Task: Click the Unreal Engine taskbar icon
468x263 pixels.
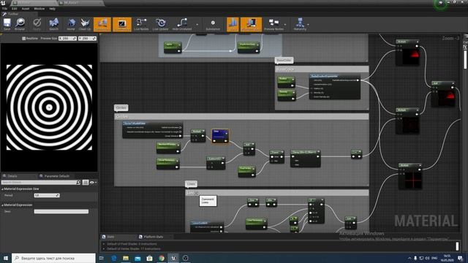Action: click(173, 258)
